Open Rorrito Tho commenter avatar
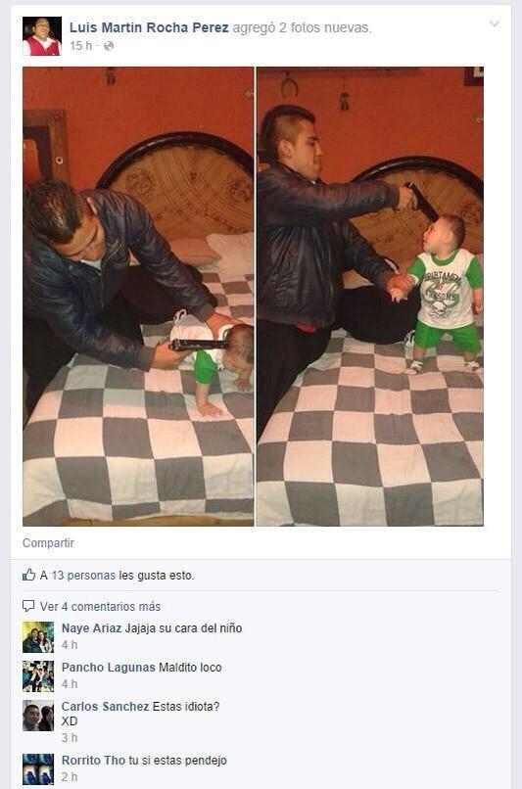 [x=38, y=768]
